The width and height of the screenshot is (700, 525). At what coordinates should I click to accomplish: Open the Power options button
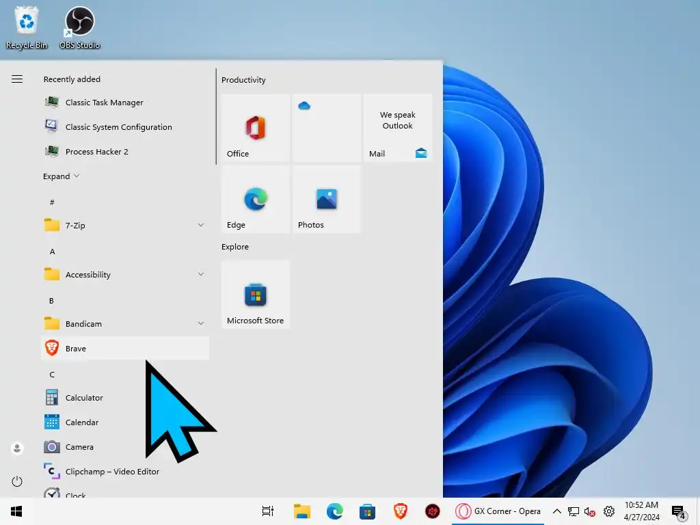click(x=17, y=481)
